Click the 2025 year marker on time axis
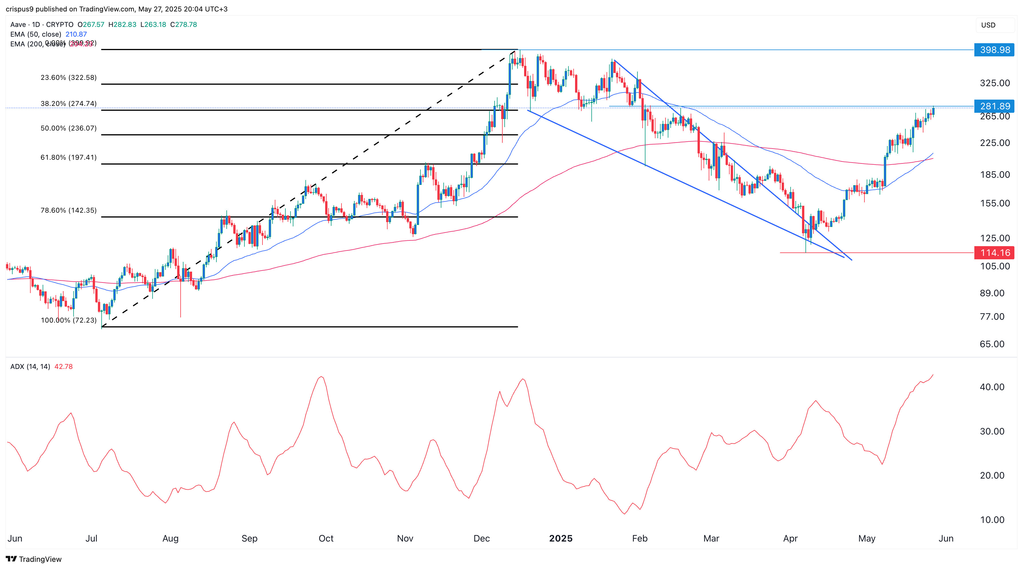The width and height of the screenshot is (1023, 569). click(x=560, y=538)
